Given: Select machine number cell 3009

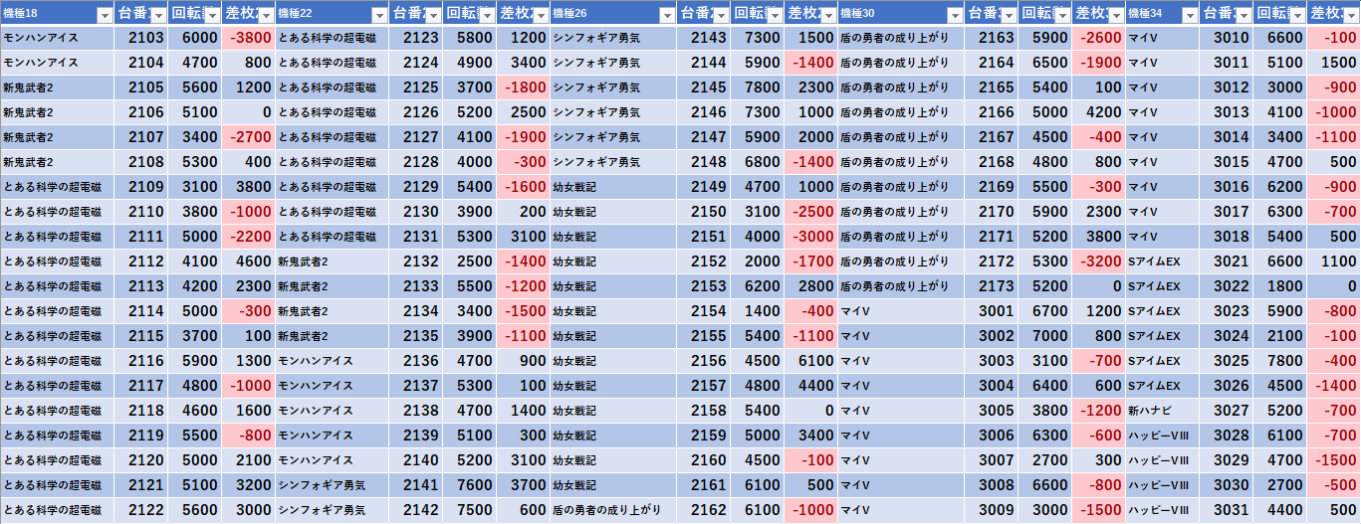Looking at the screenshot, I should coord(991,510).
